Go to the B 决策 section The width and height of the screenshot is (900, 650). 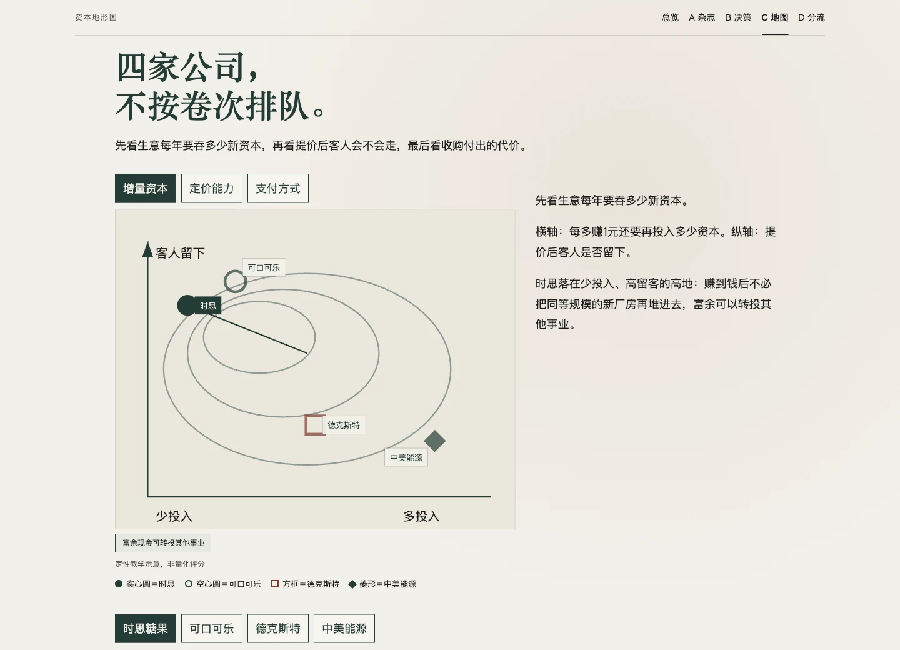[x=738, y=17]
